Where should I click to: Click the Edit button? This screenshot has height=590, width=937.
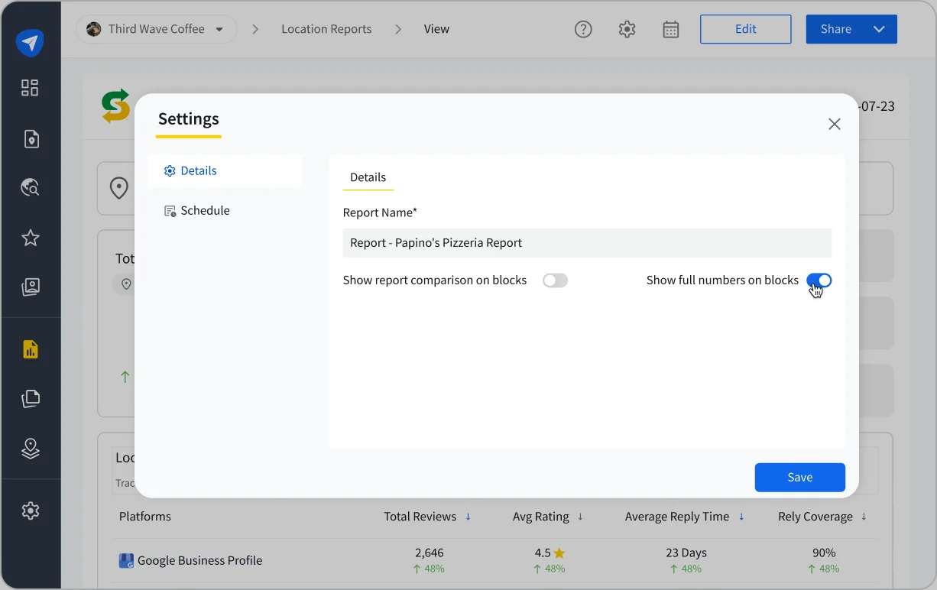pos(746,29)
